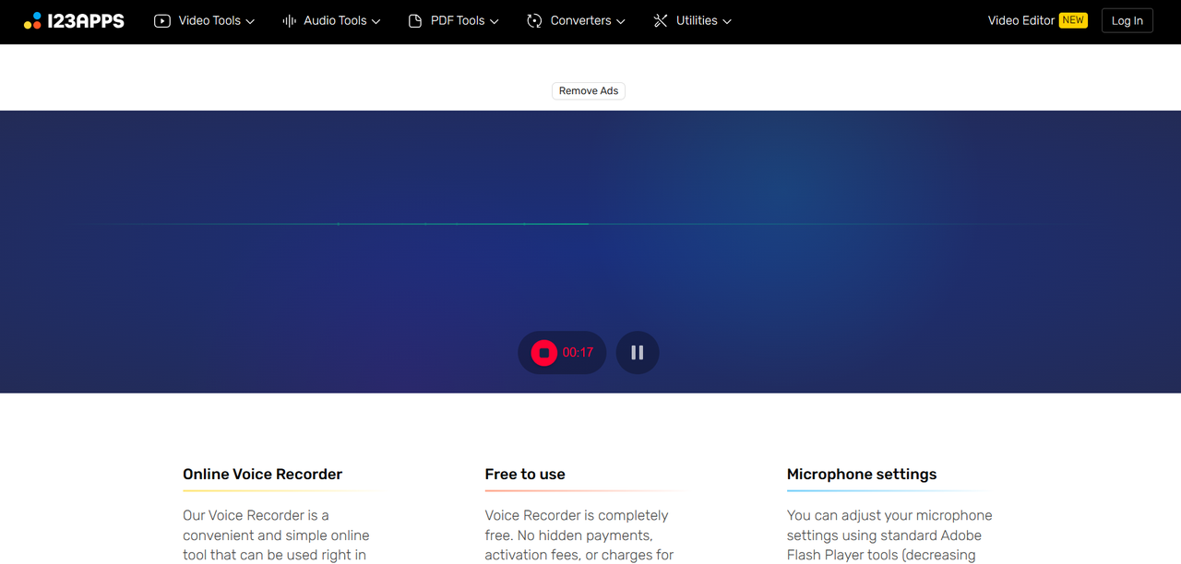The height and width of the screenshot is (564, 1181).
Task: Open the Utilities menu
Action: [692, 20]
